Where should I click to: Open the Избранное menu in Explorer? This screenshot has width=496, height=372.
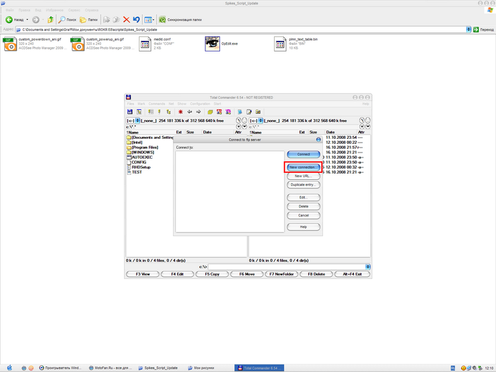(55, 10)
